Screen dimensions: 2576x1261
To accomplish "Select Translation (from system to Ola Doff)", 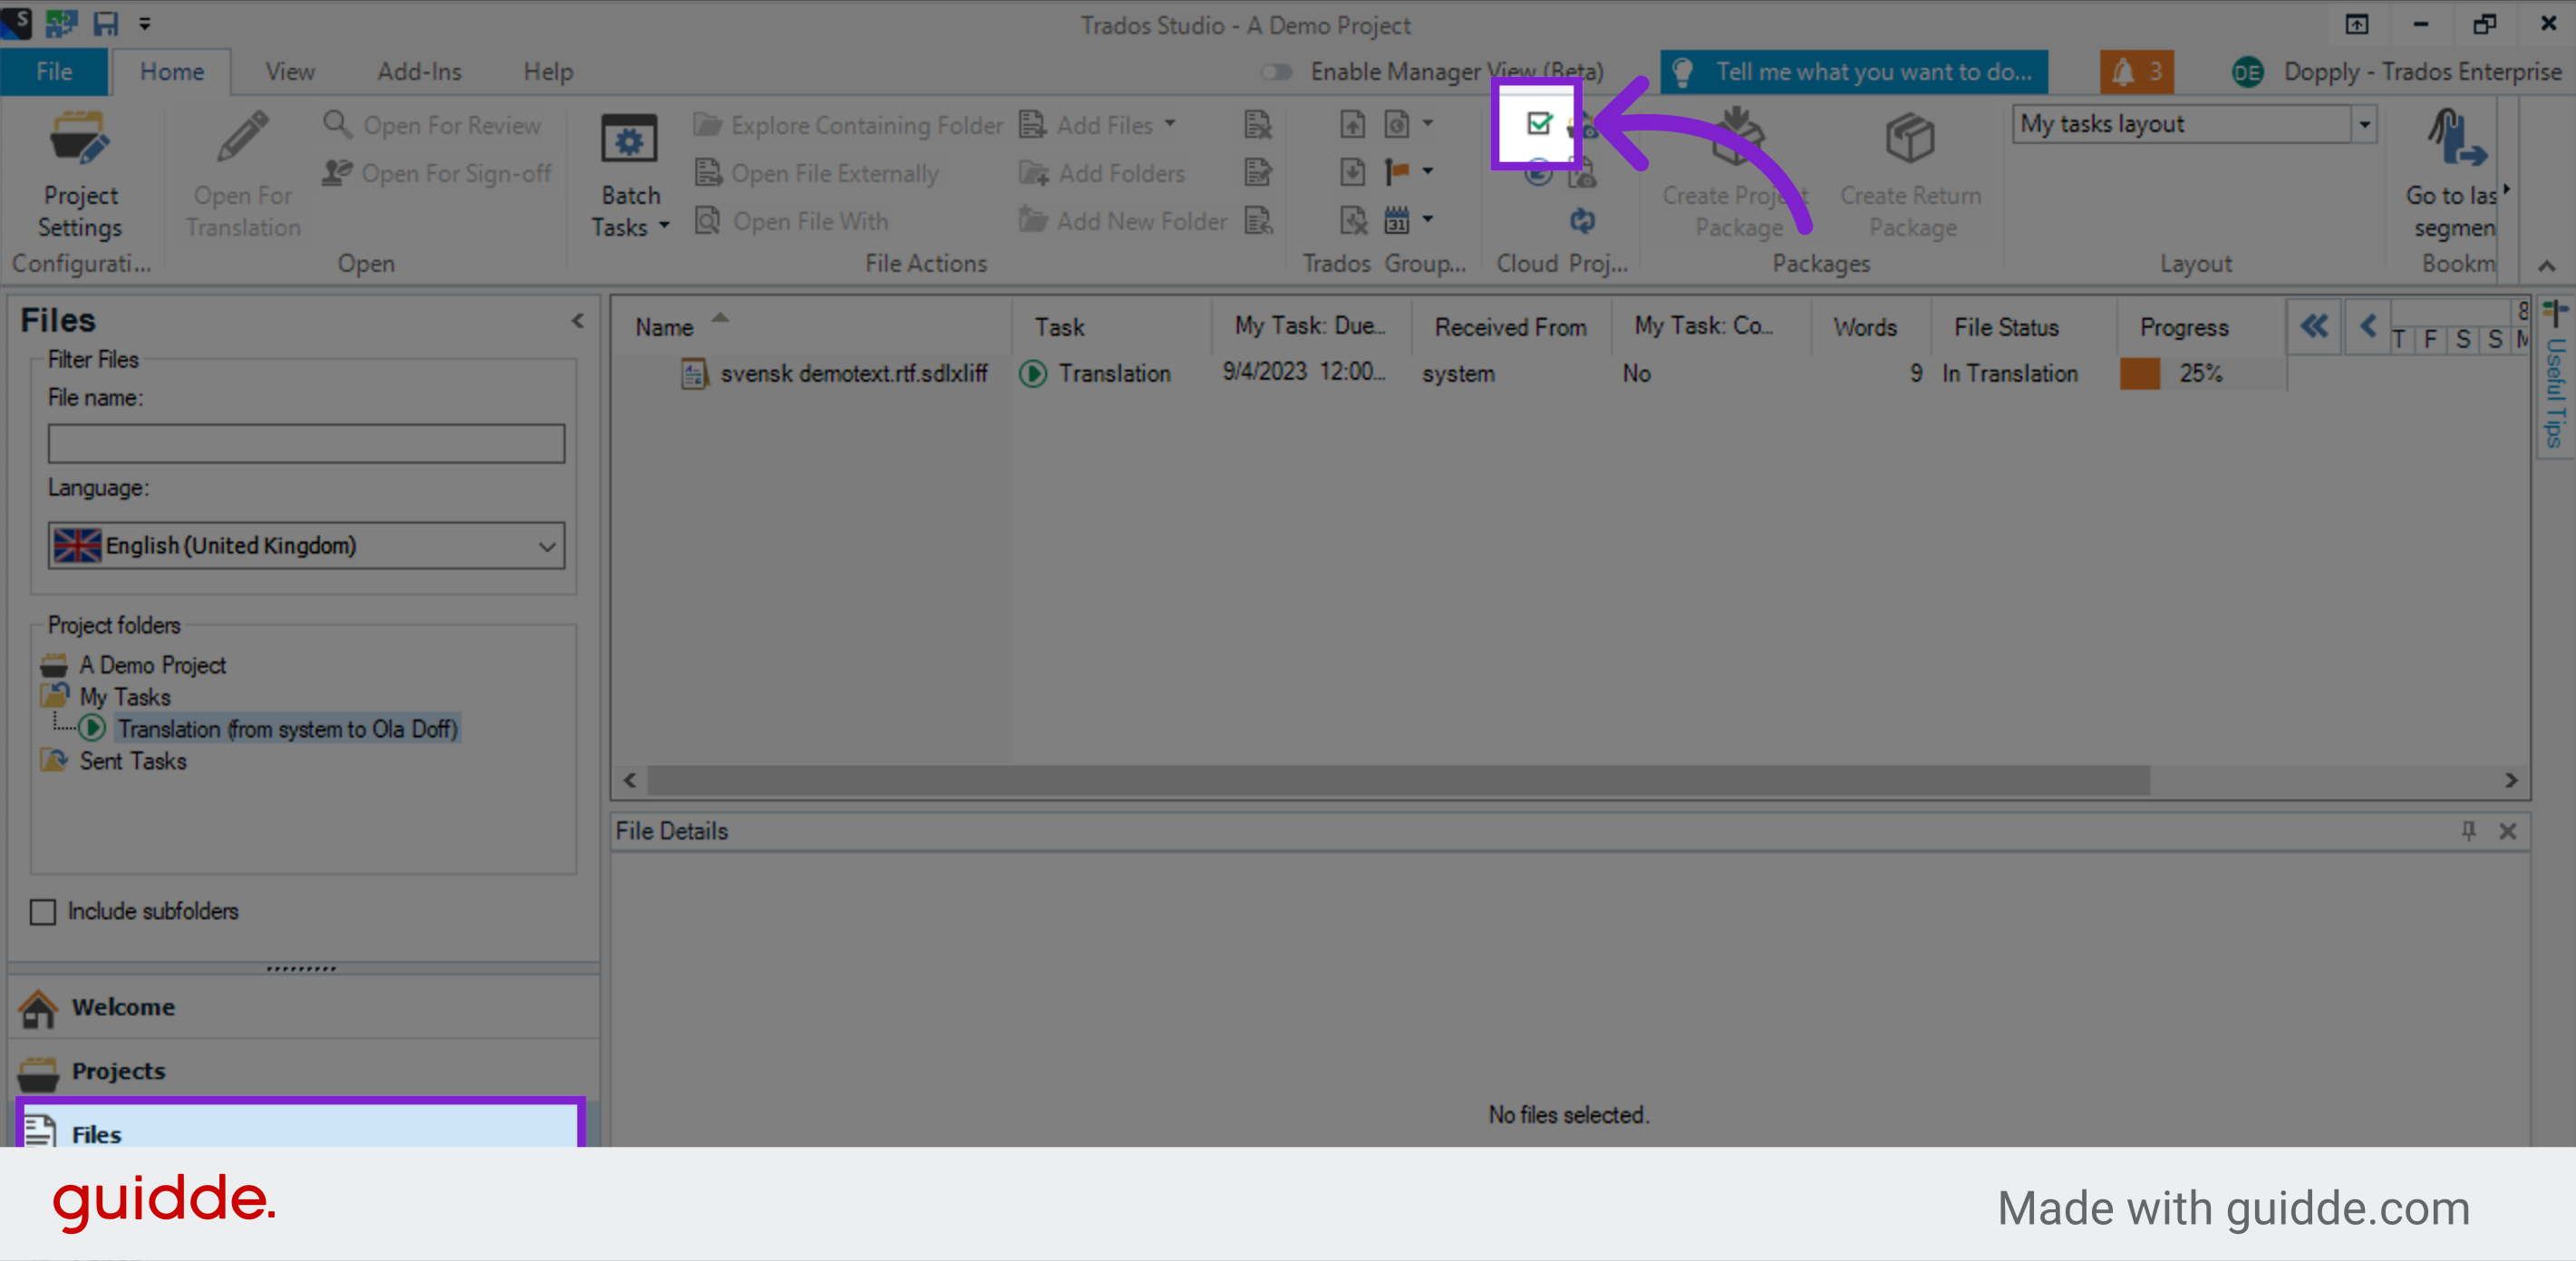I will pyautogui.click(x=288, y=728).
